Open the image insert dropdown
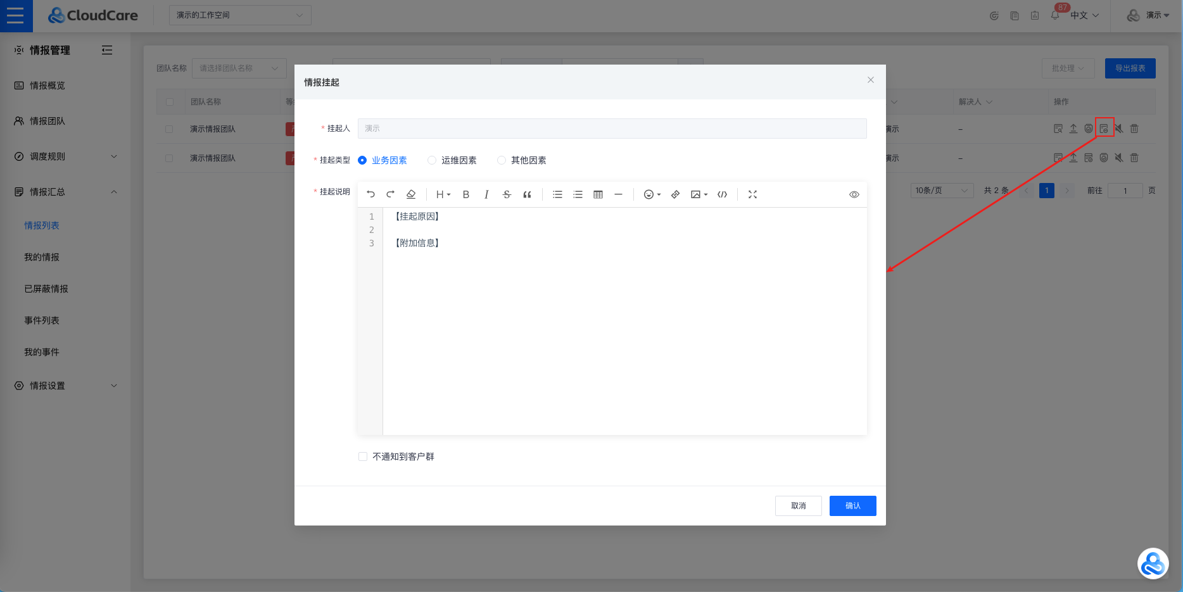Screen dimensions: 1183x592 (699, 194)
